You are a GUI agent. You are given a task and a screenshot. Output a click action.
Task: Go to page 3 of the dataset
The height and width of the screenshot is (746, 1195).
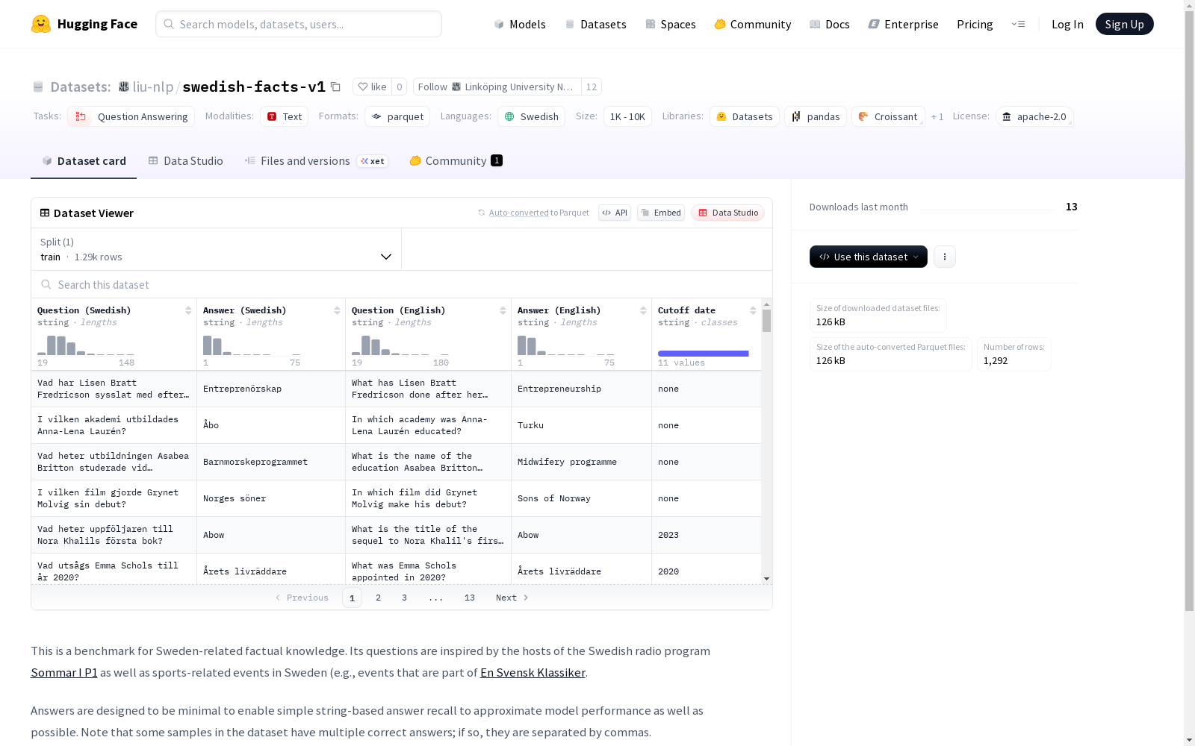pos(405,598)
